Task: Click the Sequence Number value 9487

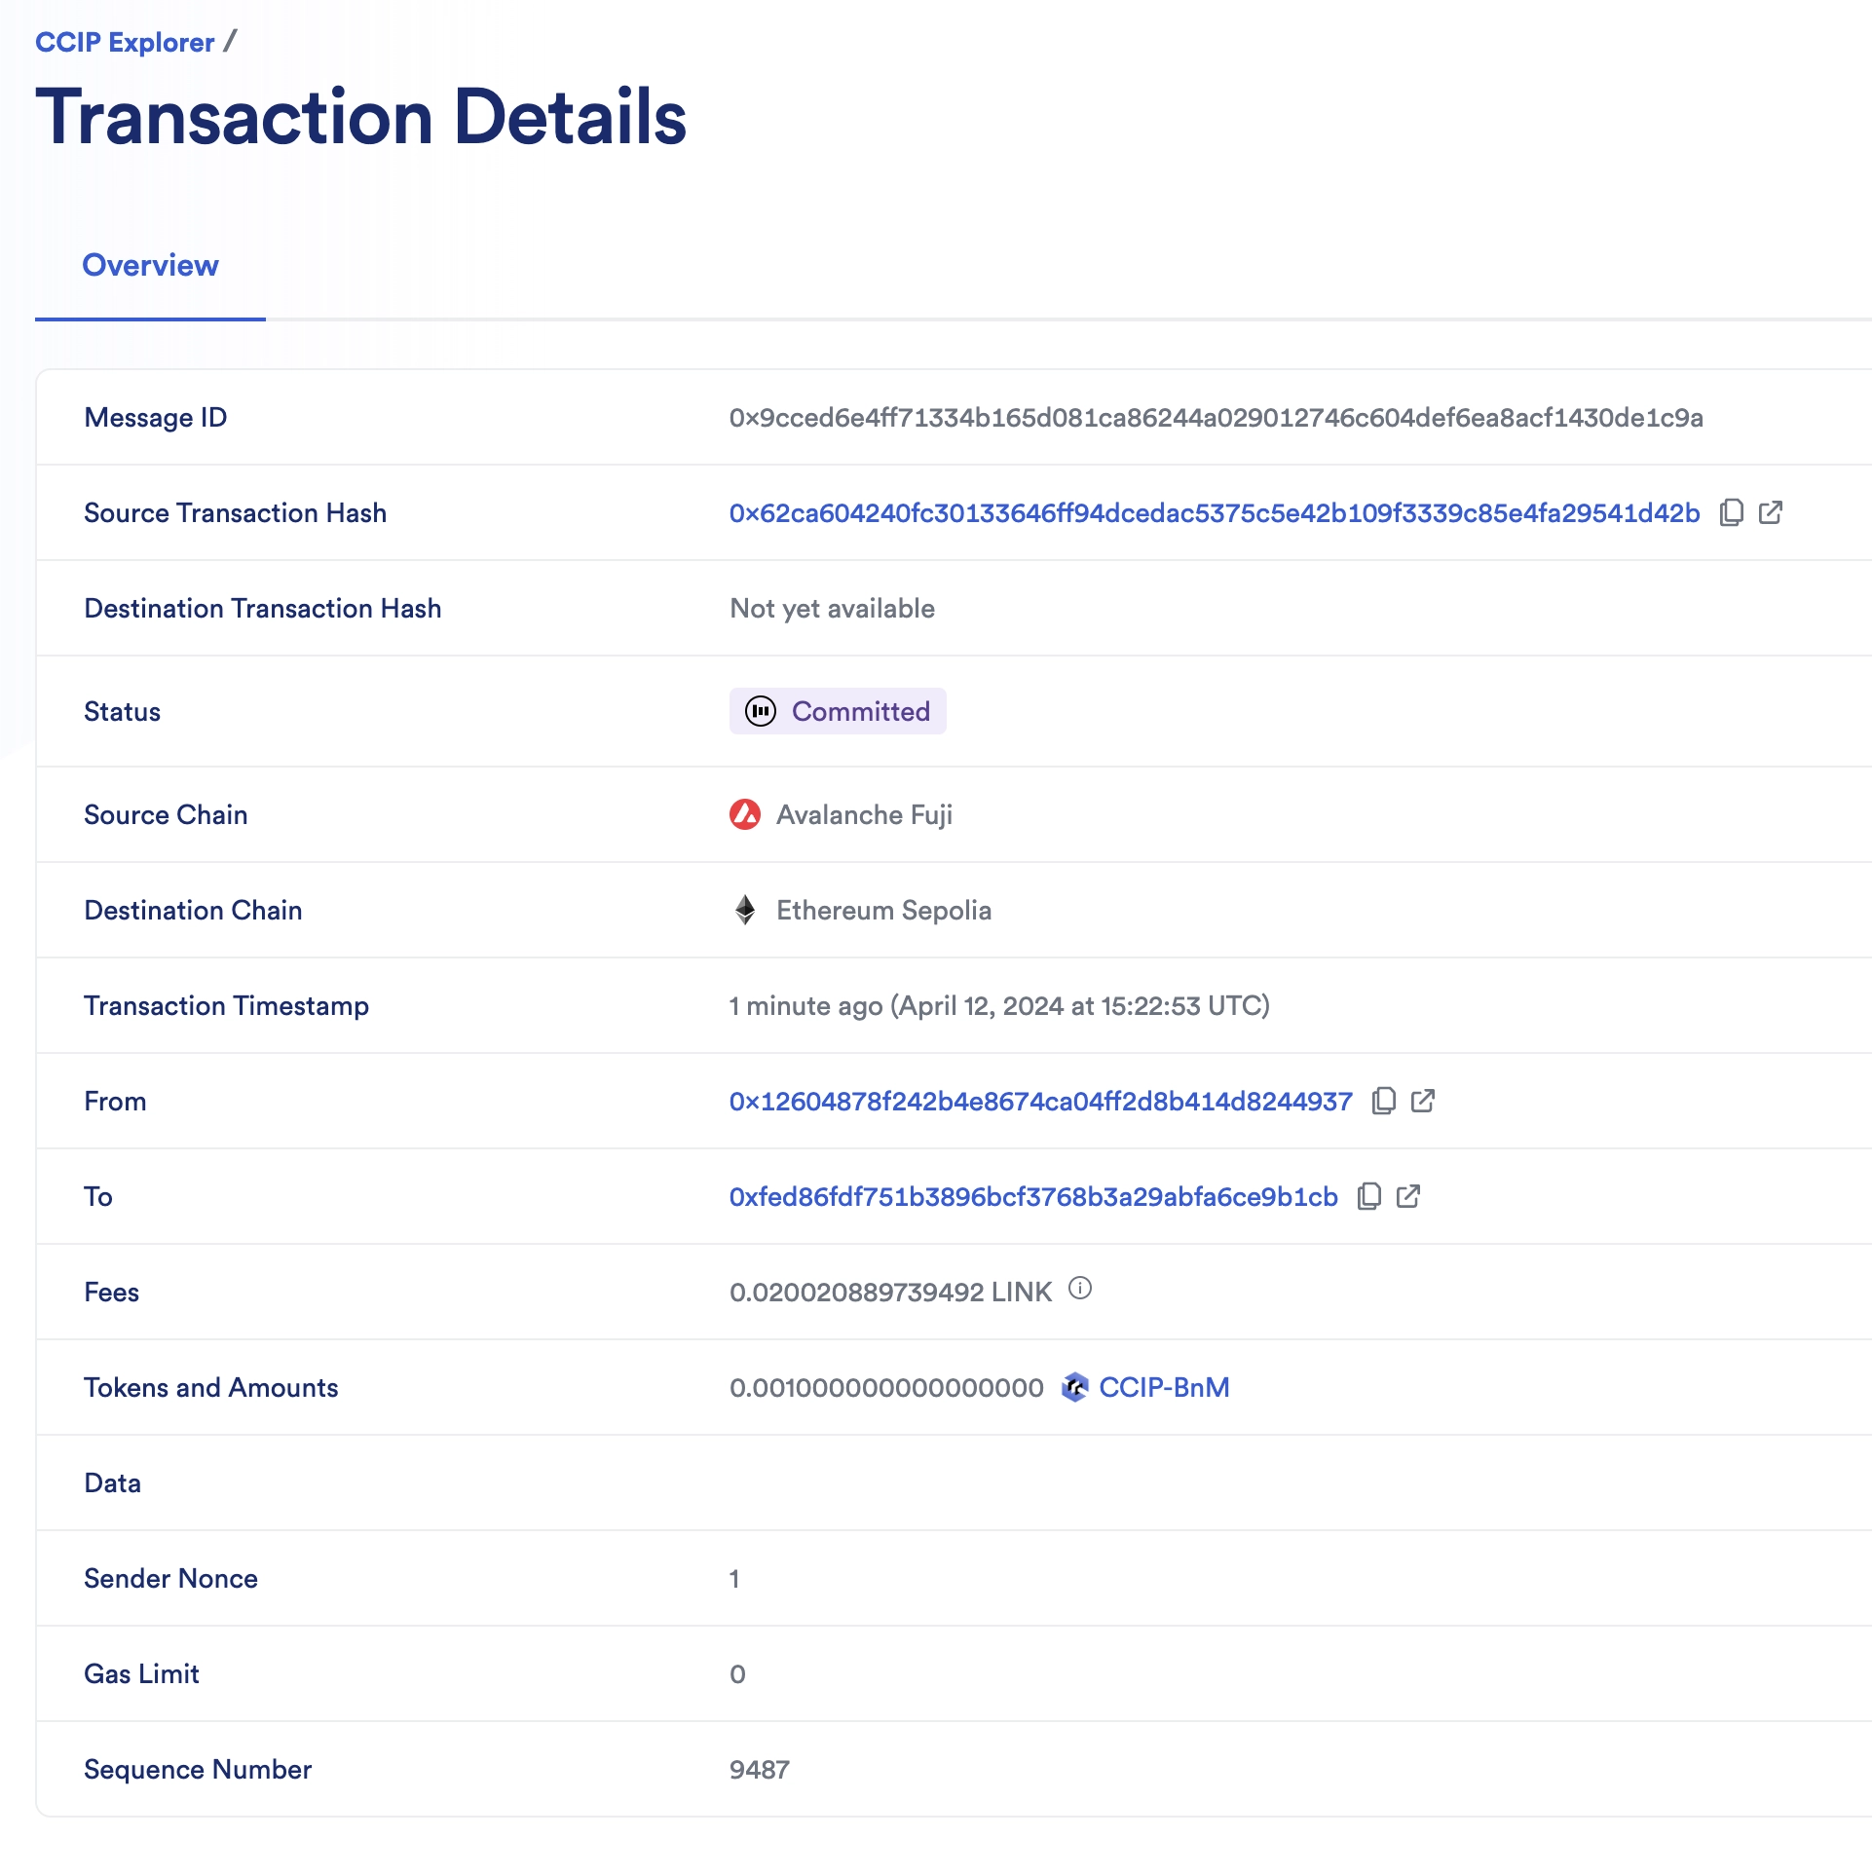Action: click(759, 1769)
